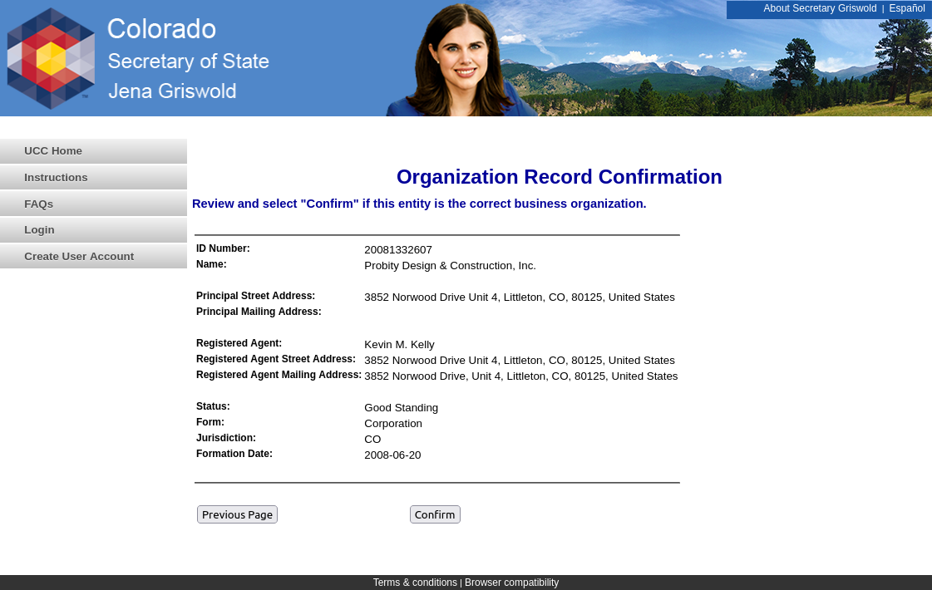
Task: Select ID number 20081332607
Action: (x=398, y=250)
